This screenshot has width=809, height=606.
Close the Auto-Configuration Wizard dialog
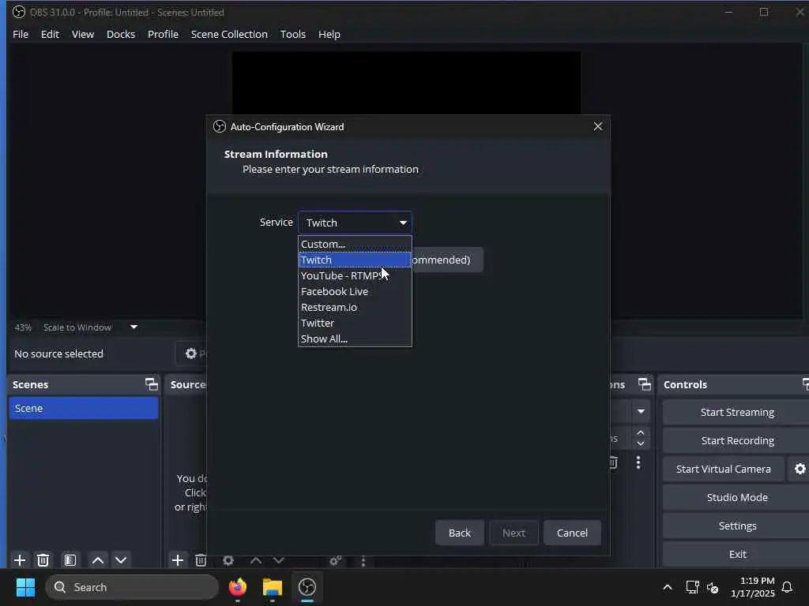coord(597,126)
